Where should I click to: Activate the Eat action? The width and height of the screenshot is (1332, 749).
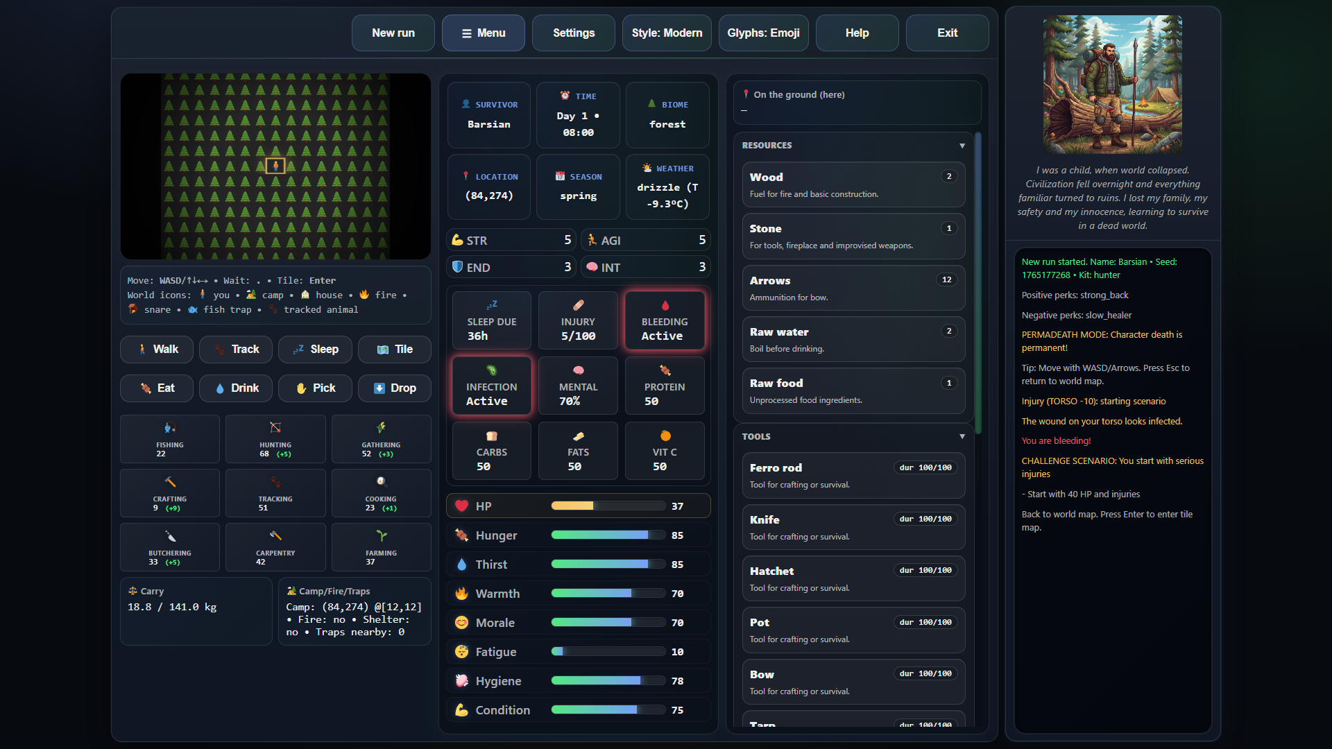point(156,388)
